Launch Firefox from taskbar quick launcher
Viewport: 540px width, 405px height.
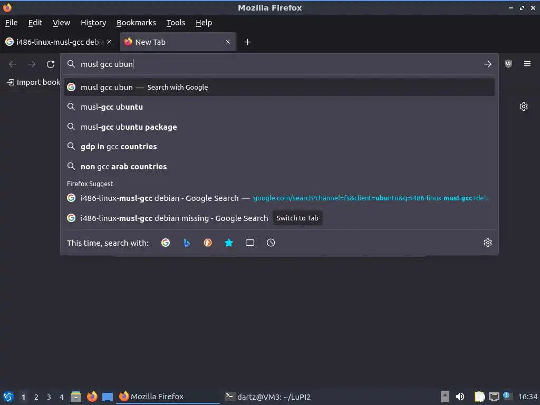tap(92, 397)
